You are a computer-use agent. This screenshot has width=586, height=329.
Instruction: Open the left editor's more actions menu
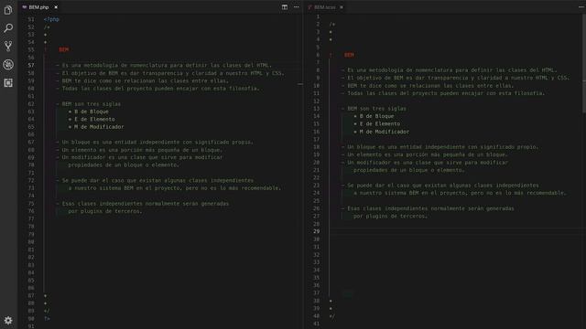(x=297, y=7)
